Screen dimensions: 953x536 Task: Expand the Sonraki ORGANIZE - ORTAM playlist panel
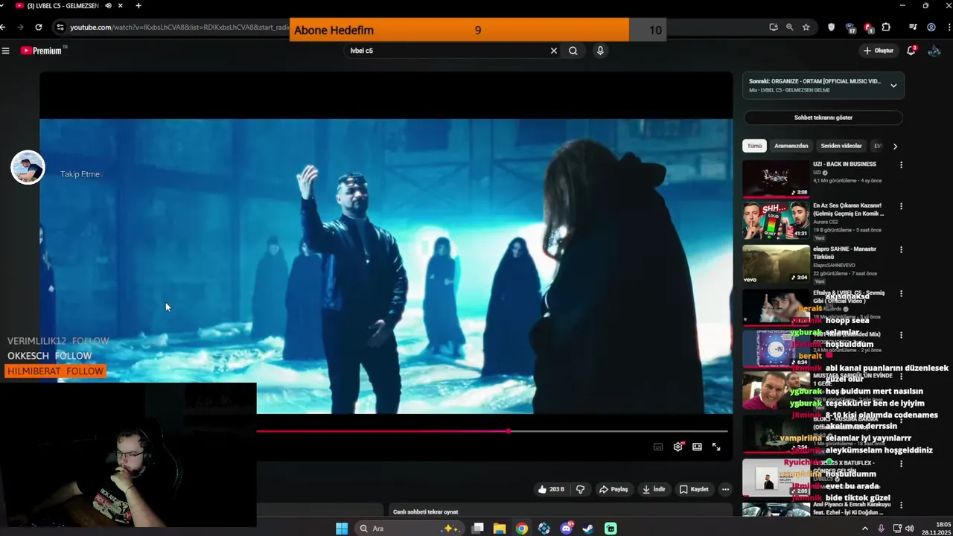click(893, 86)
